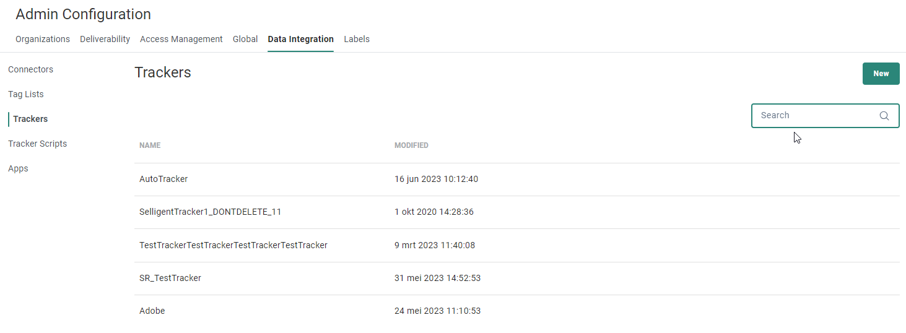Go to Tracker Scripts in sidebar
The width and height of the screenshot is (906, 333).
point(37,144)
